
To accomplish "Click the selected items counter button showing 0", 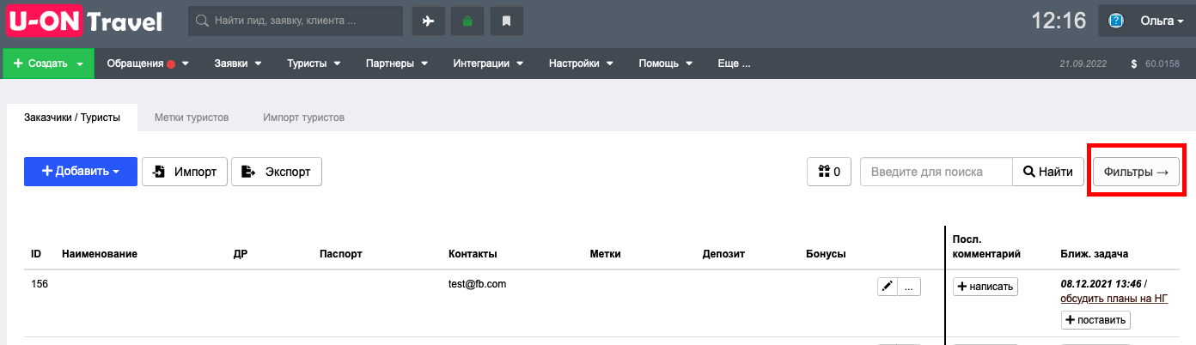I will 829,172.
